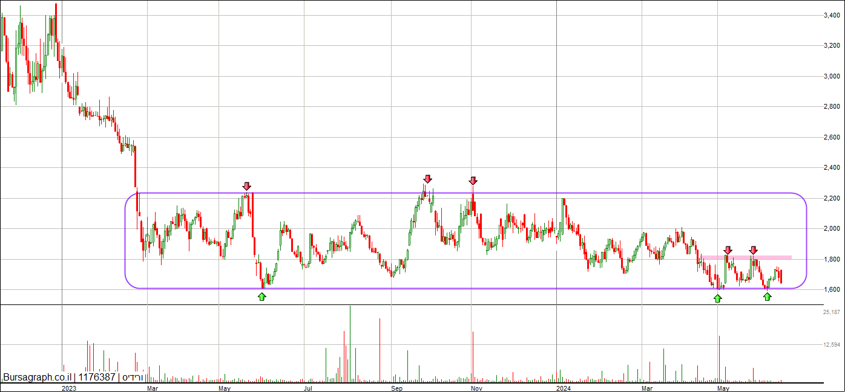Image resolution: width=845 pixels, height=392 pixels.
Task: Click the 3,400 price axis label
Action: [x=830, y=15]
